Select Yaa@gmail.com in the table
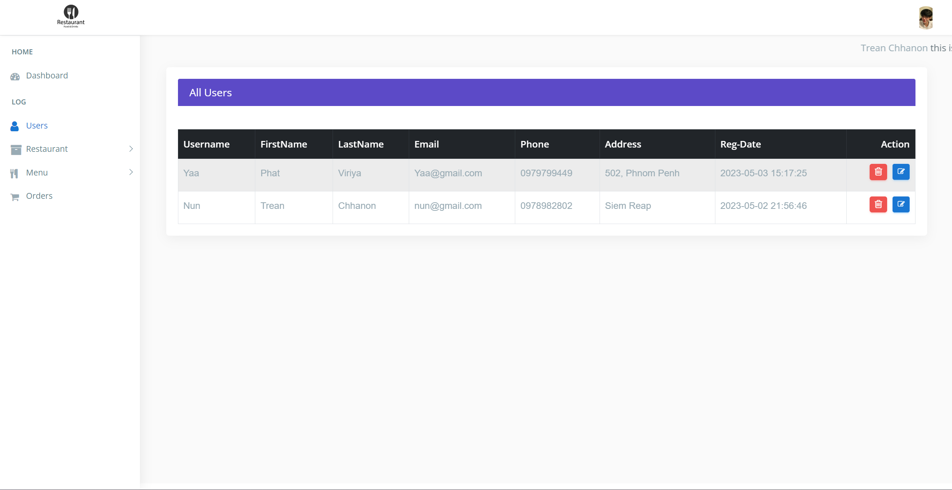The height and width of the screenshot is (490, 952). (x=448, y=173)
